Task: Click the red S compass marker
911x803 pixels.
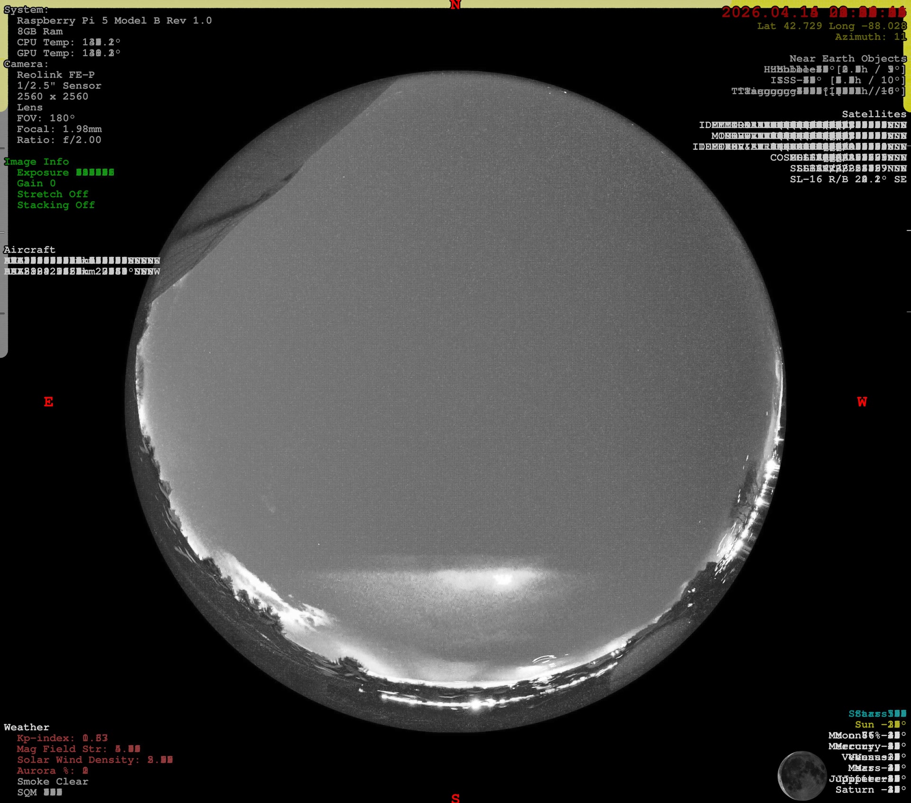Action: click(x=455, y=798)
